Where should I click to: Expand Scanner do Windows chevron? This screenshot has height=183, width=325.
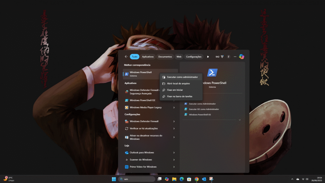click(174, 160)
